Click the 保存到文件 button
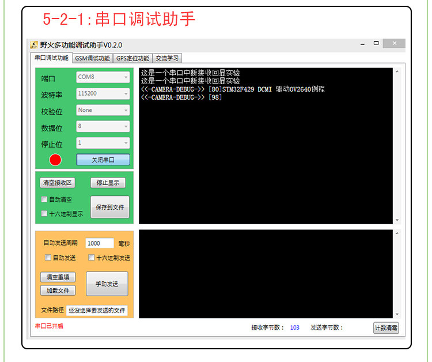Screen dimensions: 432x362 [x=110, y=207]
